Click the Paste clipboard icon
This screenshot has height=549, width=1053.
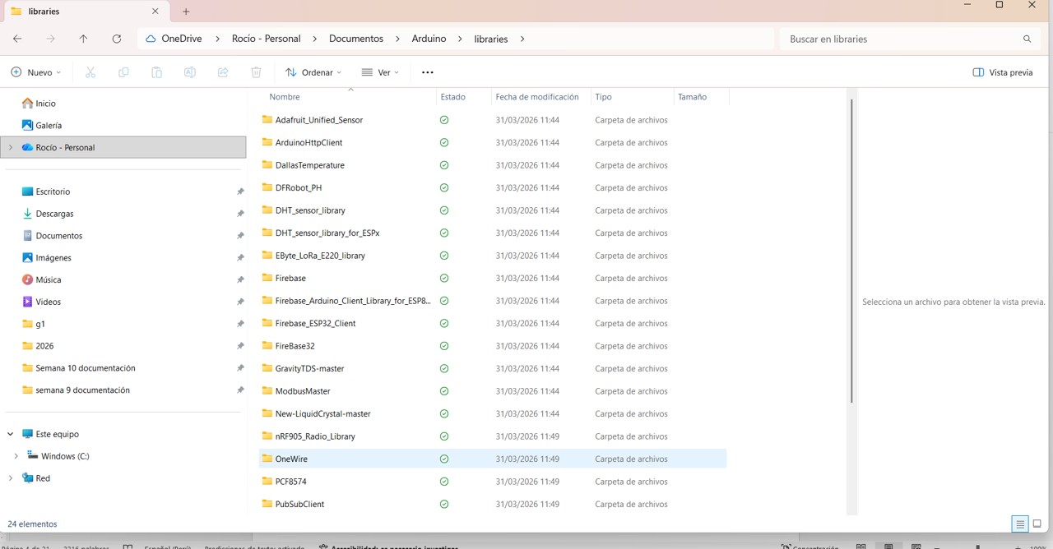point(156,72)
